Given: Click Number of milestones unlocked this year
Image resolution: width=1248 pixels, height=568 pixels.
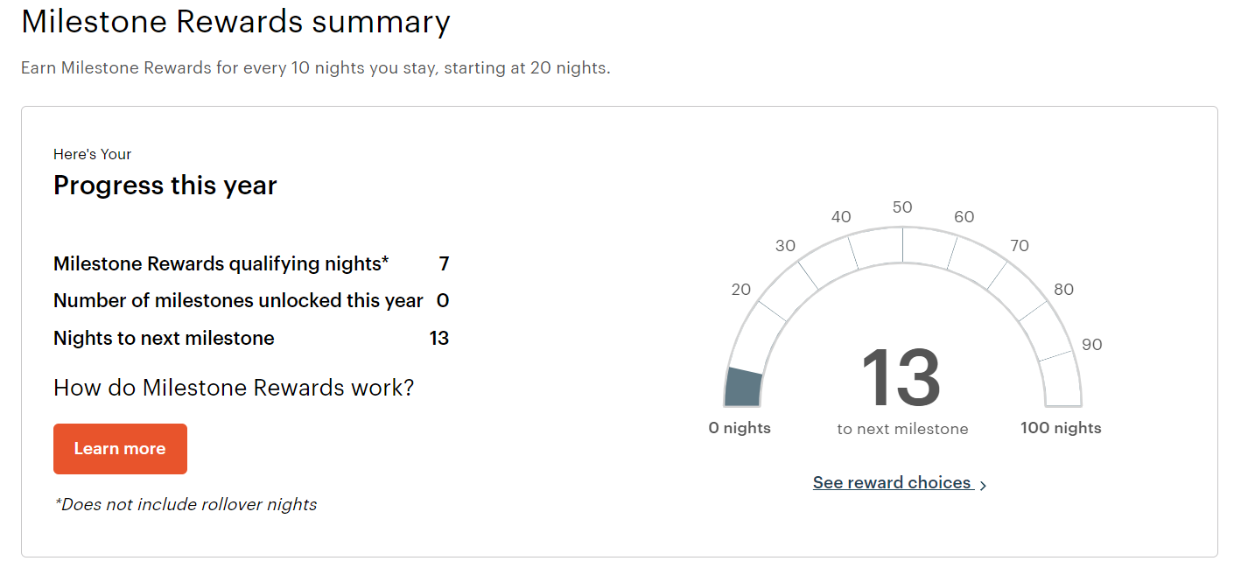Looking at the screenshot, I should coord(238,301).
